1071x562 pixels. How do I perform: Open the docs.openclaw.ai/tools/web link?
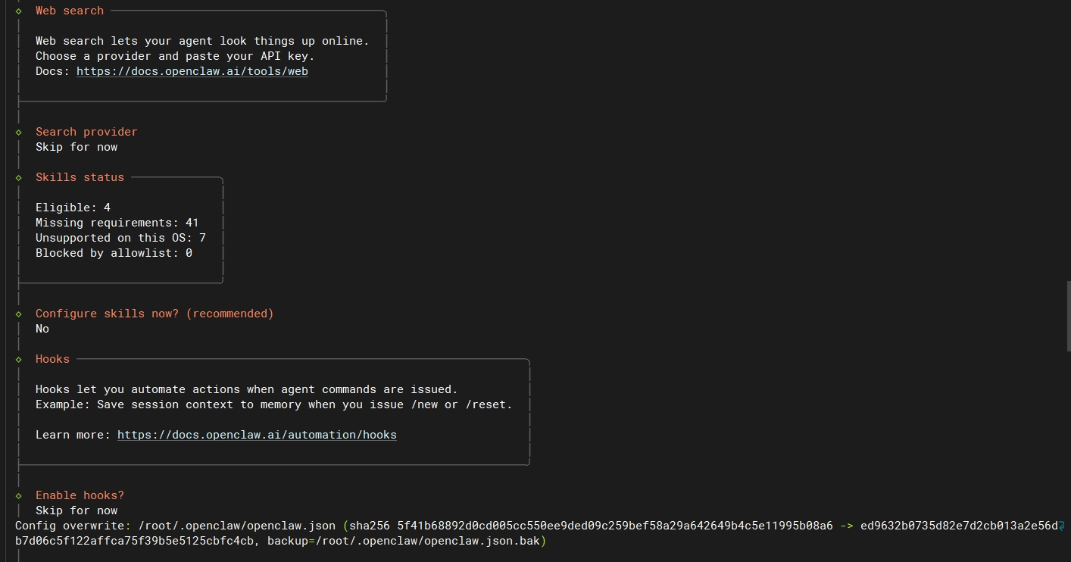pyautogui.click(x=192, y=71)
